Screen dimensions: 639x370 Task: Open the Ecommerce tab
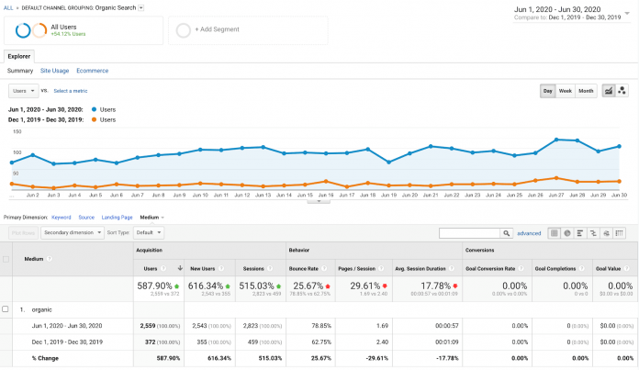(x=92, y=71)
